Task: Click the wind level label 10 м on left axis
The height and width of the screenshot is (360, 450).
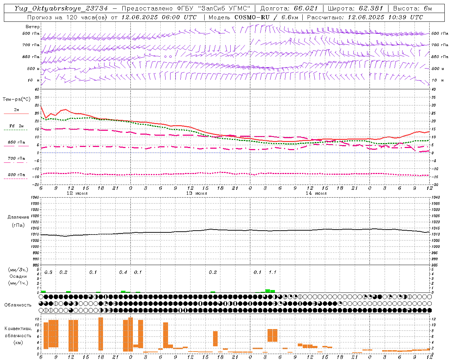Action: pyautogui.click(x=33, y=81)
